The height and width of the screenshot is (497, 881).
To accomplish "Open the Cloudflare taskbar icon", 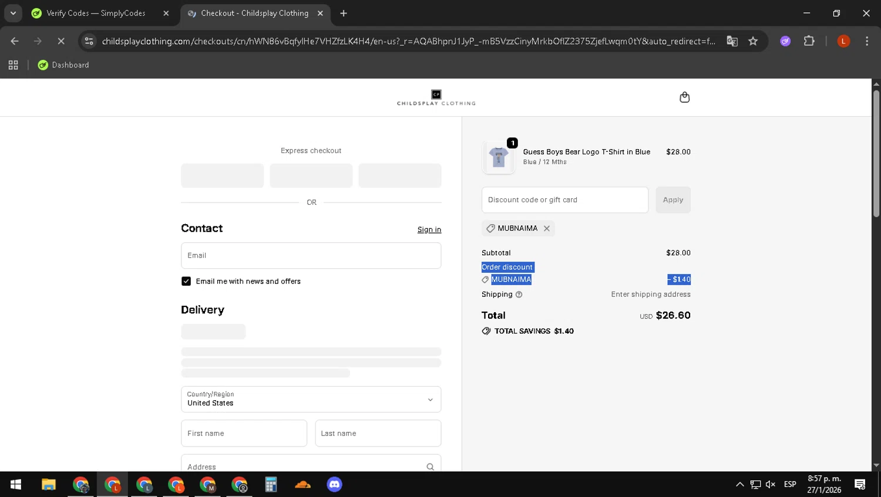I will pyautogui.click(x=302, y=485).
